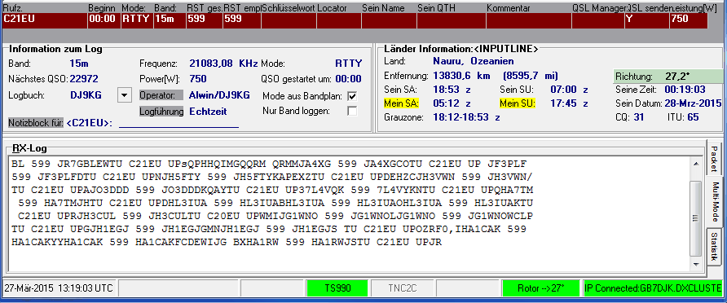
Task: Click the Leistung[W] field showing 750
Action: (x=689, y=21)
